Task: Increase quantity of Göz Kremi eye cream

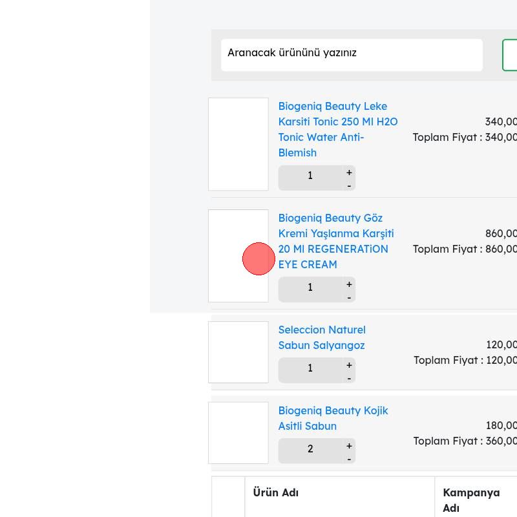Action: point(349,284)
